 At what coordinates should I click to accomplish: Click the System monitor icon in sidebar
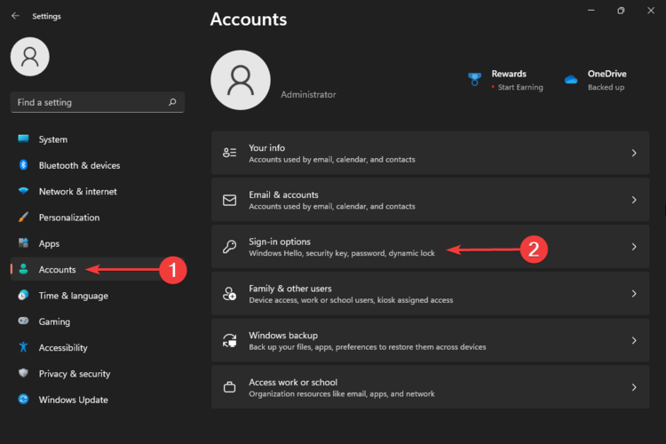(x=23, y=139)
